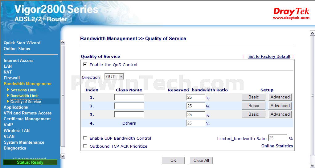The width and height of the screenshot is (315, 168).
Task: Click the main page scrollbar up arrow
Action: click(x=313, y=33)
